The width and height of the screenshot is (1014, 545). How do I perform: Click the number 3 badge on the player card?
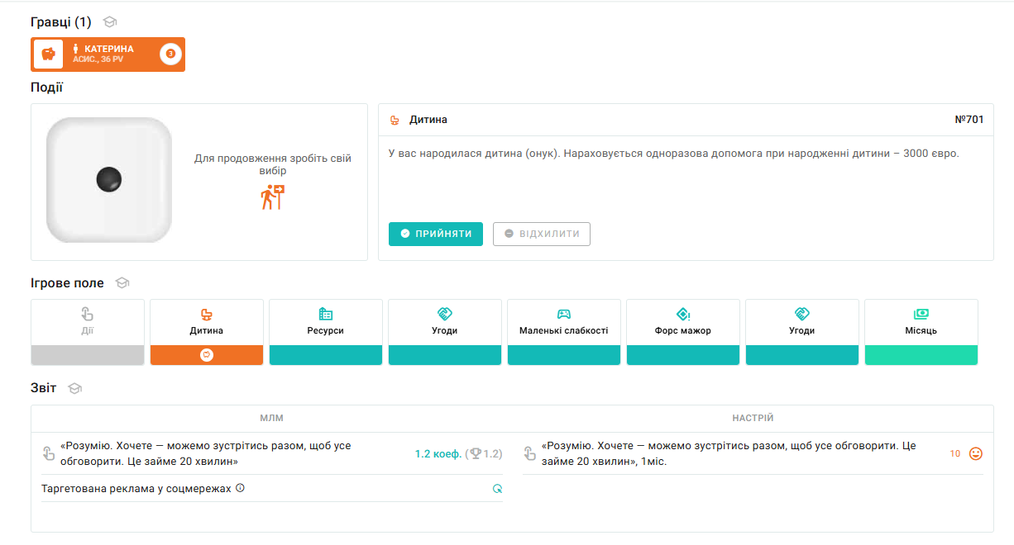point(170,54)
